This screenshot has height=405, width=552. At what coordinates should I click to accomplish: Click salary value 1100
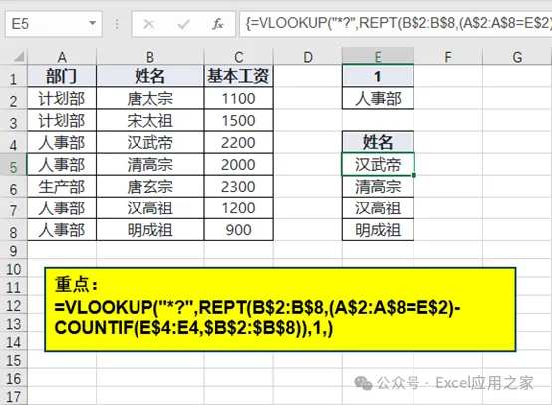point(239,98)
